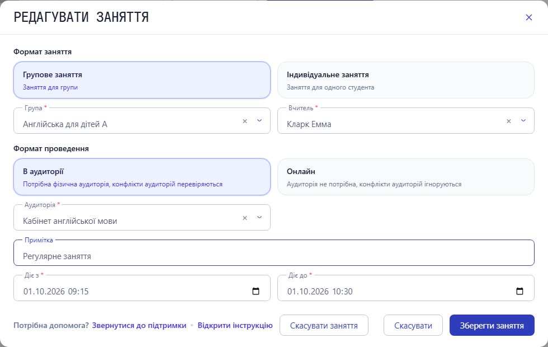Clear the Аудиторія field selection
The image size is (548, 347).
pyautogui.click(x=245, y=218)
